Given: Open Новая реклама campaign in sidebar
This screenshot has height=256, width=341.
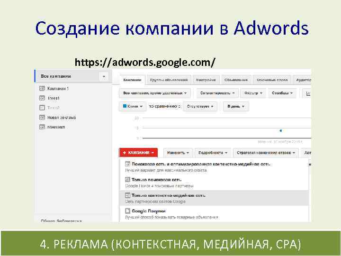Looking at the screenshot, I should (x=62, y=118).
